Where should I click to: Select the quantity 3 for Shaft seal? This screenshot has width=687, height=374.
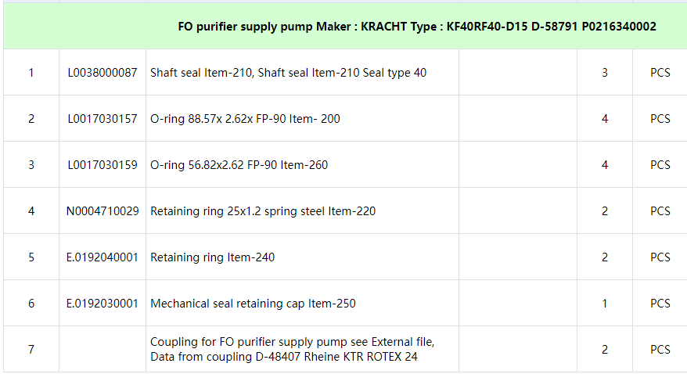click(605, 73)
